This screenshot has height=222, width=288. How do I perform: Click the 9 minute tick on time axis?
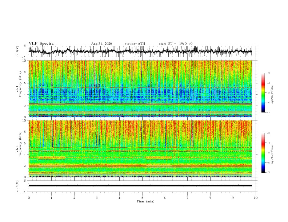233,198
